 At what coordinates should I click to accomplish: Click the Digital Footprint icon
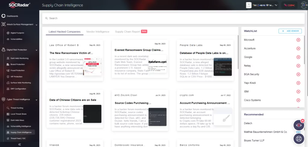pyautogui.click(x=8, y=33)
